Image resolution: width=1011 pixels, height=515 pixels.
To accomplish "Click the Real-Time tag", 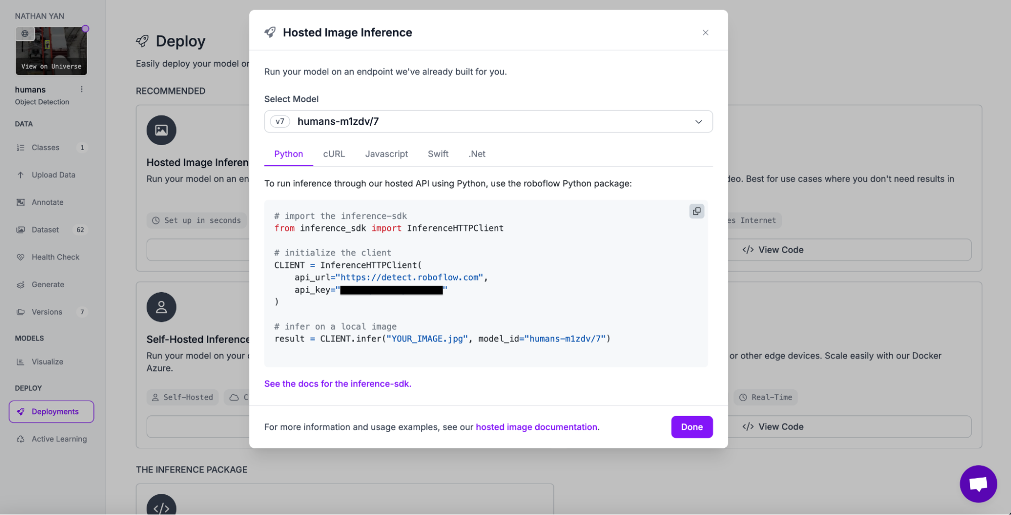I will pos(766,397).
